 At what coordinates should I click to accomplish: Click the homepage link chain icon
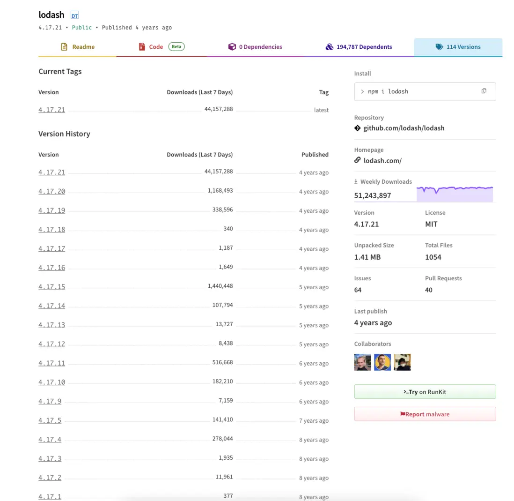358,160
